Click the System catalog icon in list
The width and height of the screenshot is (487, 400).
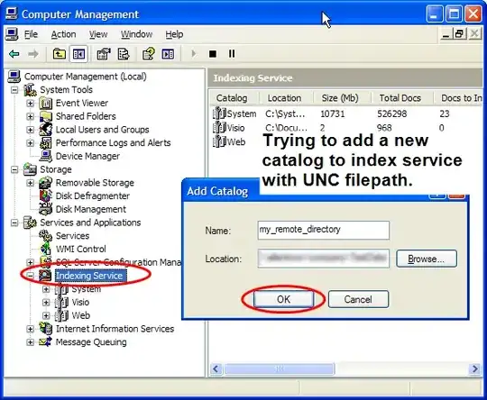point(219,114)
